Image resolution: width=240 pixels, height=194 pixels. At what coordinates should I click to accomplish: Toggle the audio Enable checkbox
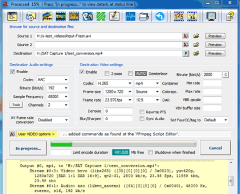pos(13,71)
